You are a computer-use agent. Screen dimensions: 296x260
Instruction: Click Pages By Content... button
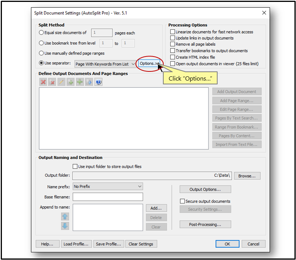[237, 136]
